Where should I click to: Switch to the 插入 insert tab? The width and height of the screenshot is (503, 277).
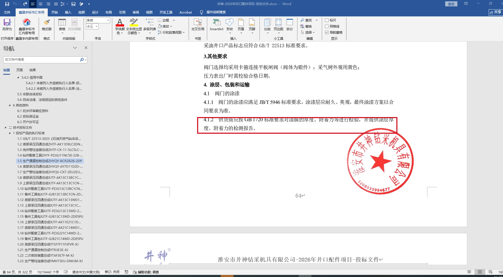click(x=68, y=12)
